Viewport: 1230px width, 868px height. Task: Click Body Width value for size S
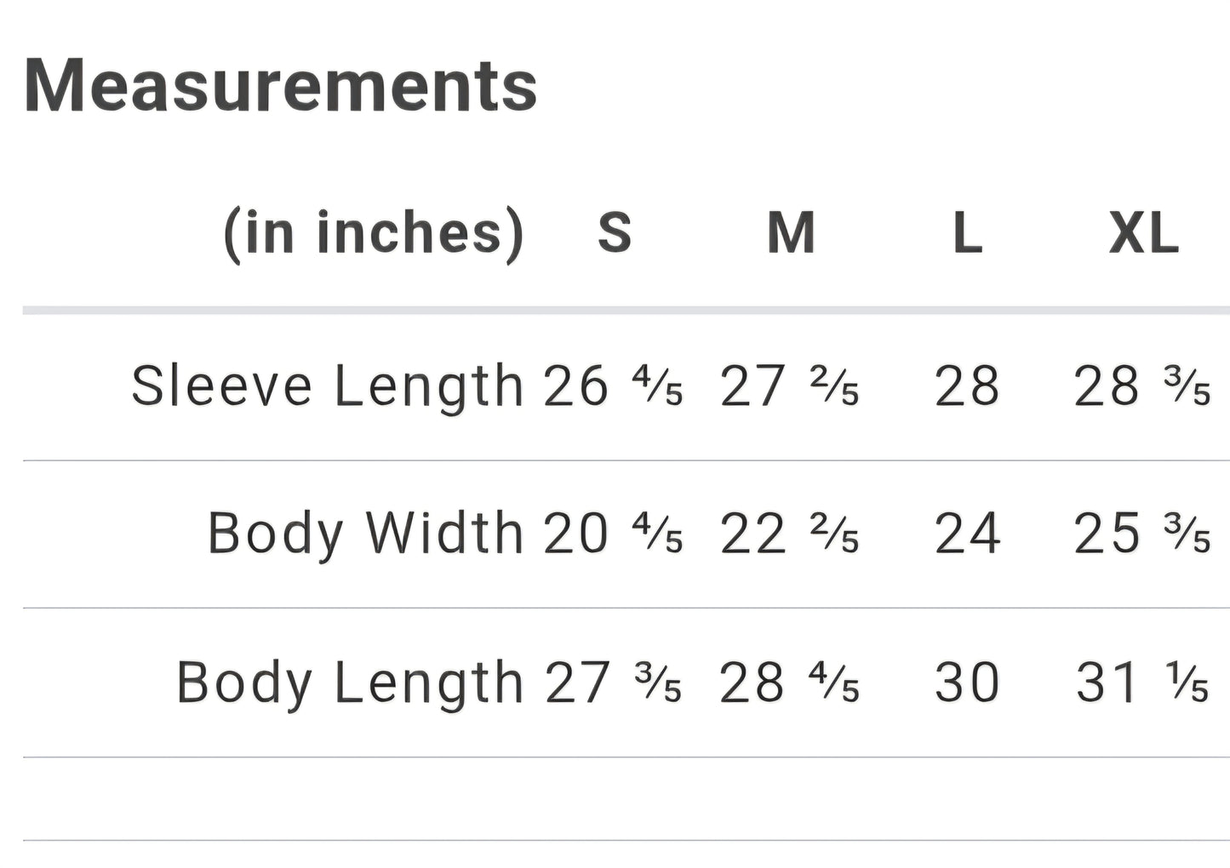click(614, 534)
